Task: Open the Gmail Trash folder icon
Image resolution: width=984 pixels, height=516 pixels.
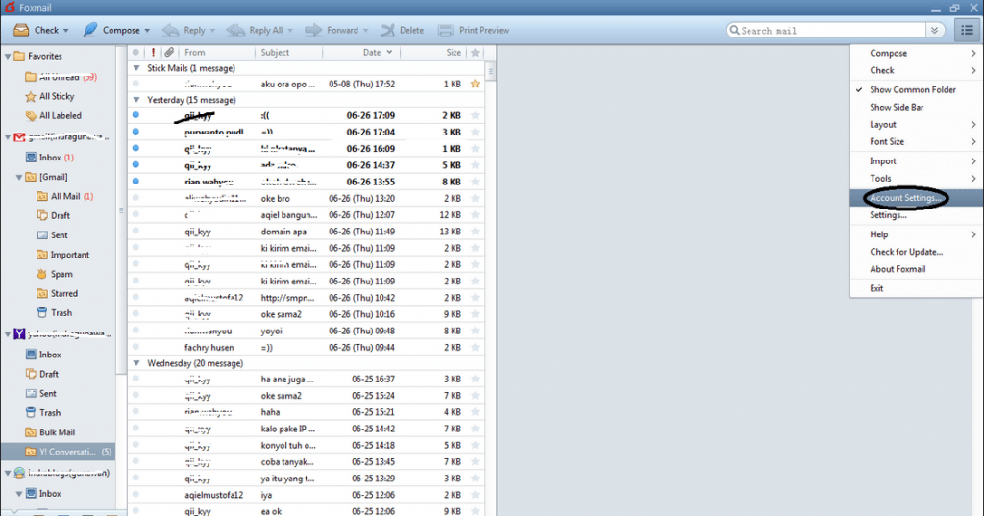Action: pyautogui.click(x=42, y=312)
